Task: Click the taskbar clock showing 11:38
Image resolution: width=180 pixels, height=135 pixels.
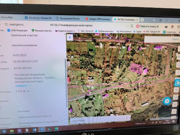Action: (167, 121)
